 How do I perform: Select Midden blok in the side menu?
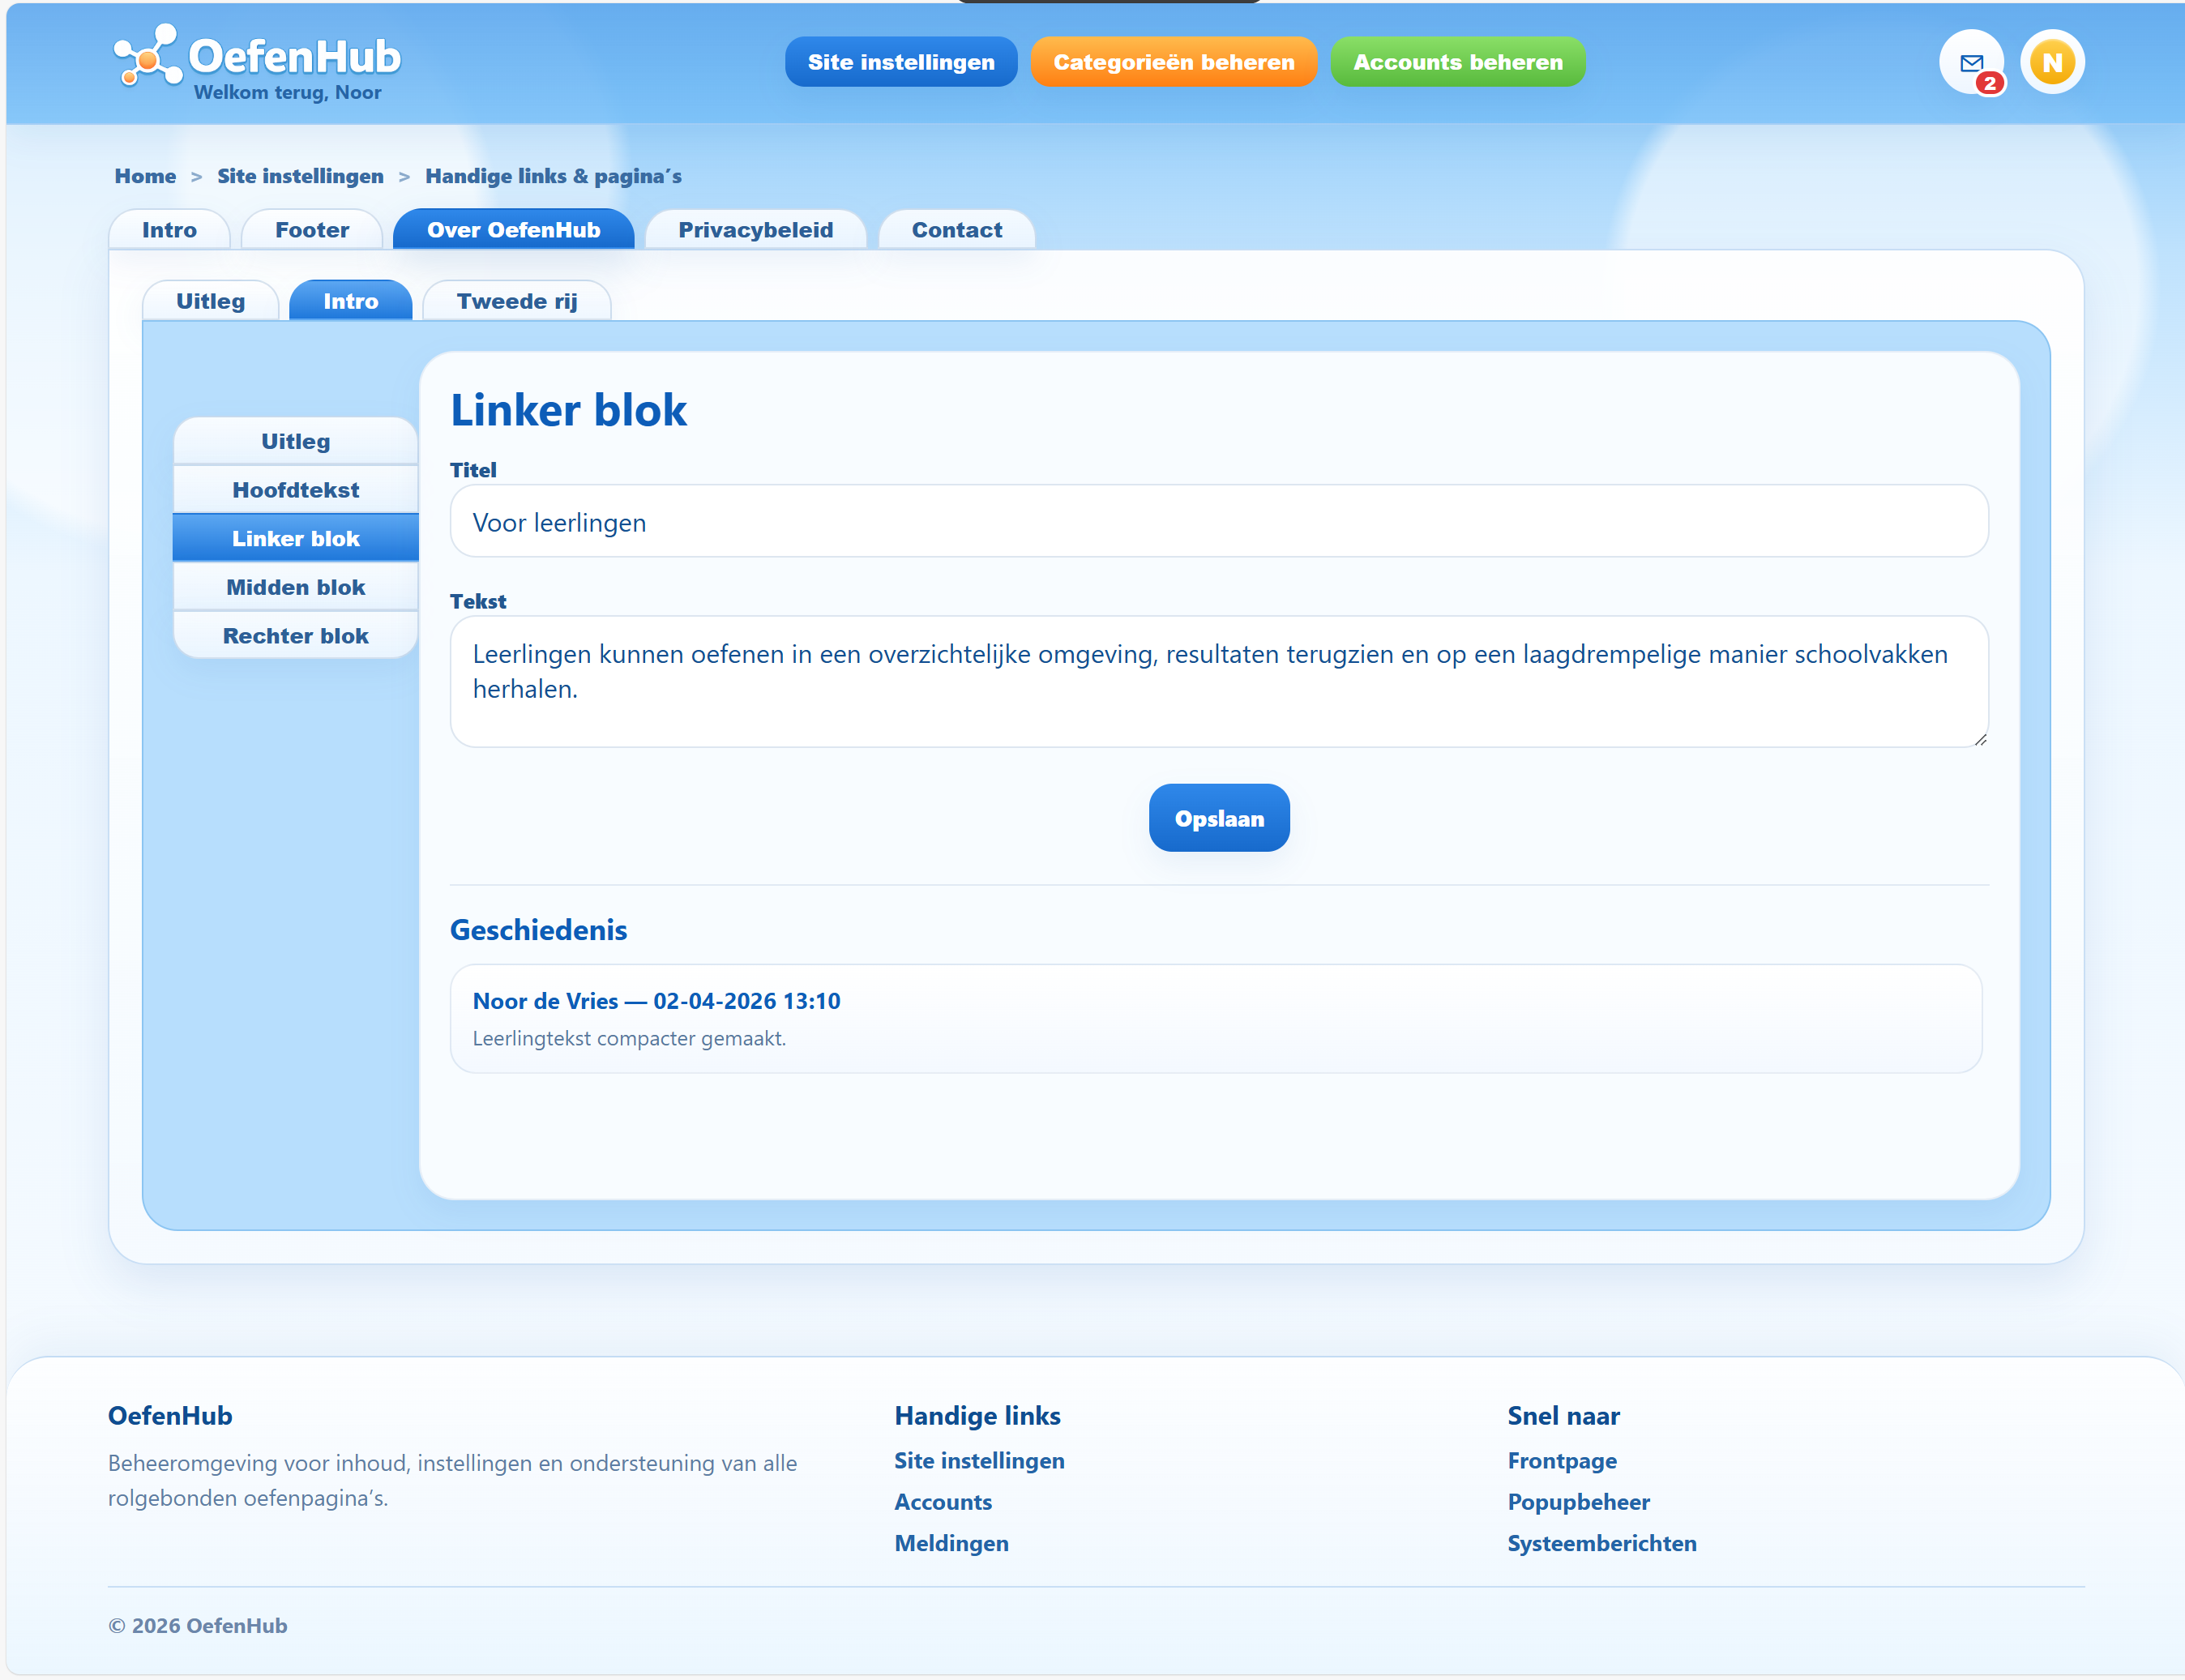tap(295, 587)
